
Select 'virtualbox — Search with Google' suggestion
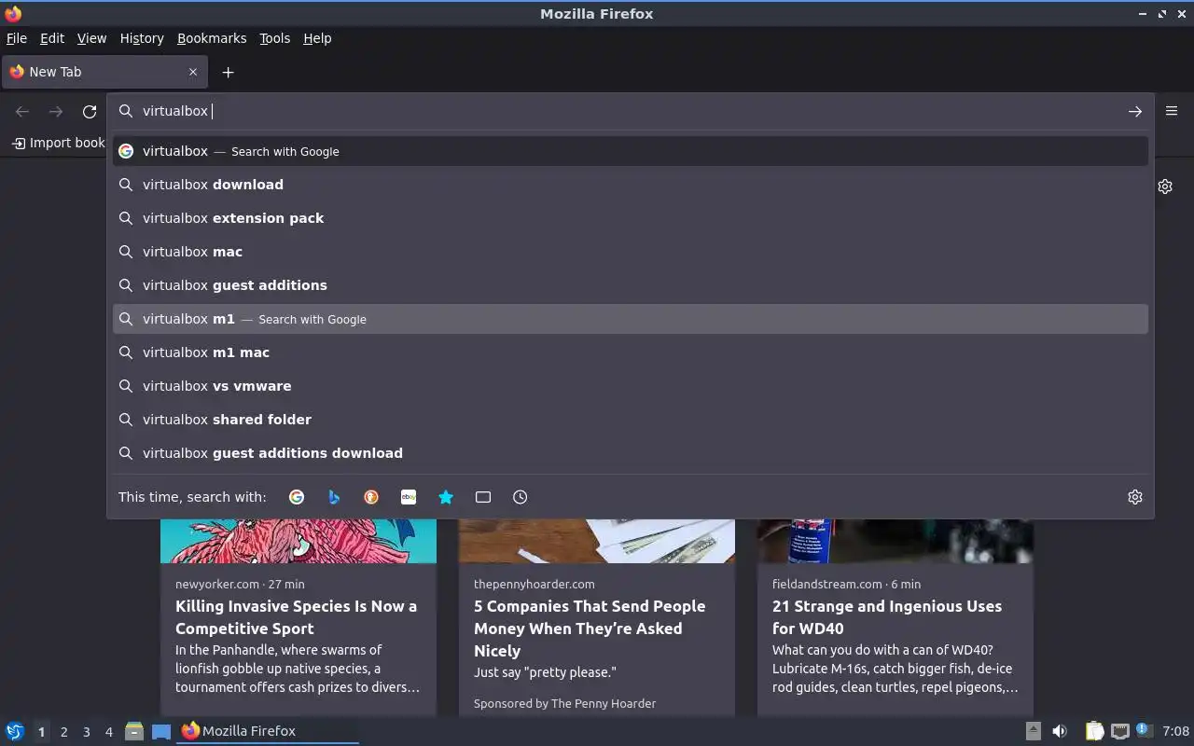(x=631, y=151)
